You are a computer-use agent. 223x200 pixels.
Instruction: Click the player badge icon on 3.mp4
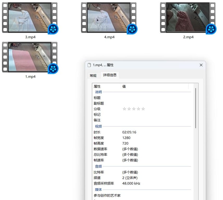click(53, 29)
